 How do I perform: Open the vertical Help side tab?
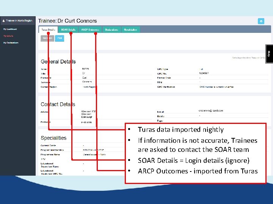tap(269, 54)
